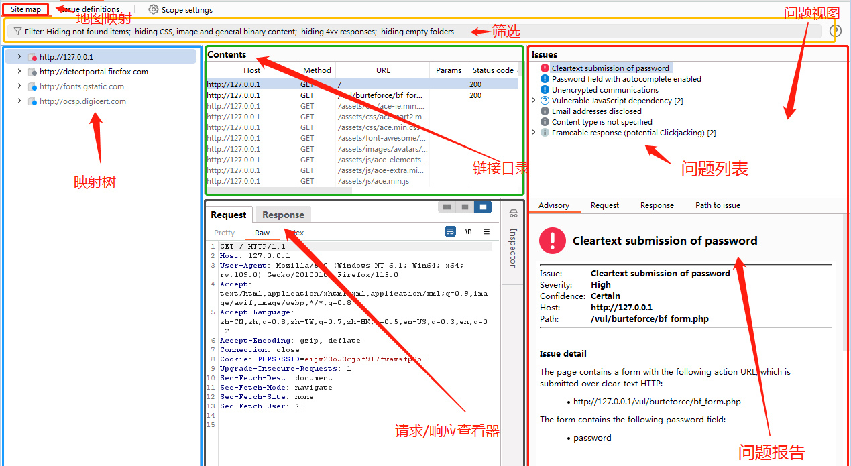This screenshot has height=466, width=851.
Task: Click the Inspector panel icon
Action: pyautogui.click(x=514, y=214)
